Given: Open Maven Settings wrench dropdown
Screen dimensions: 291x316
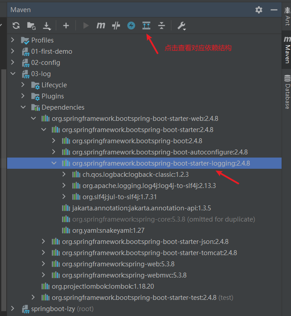Looking at the screenshot, I should pyautogui.click(x=182, y=26).
